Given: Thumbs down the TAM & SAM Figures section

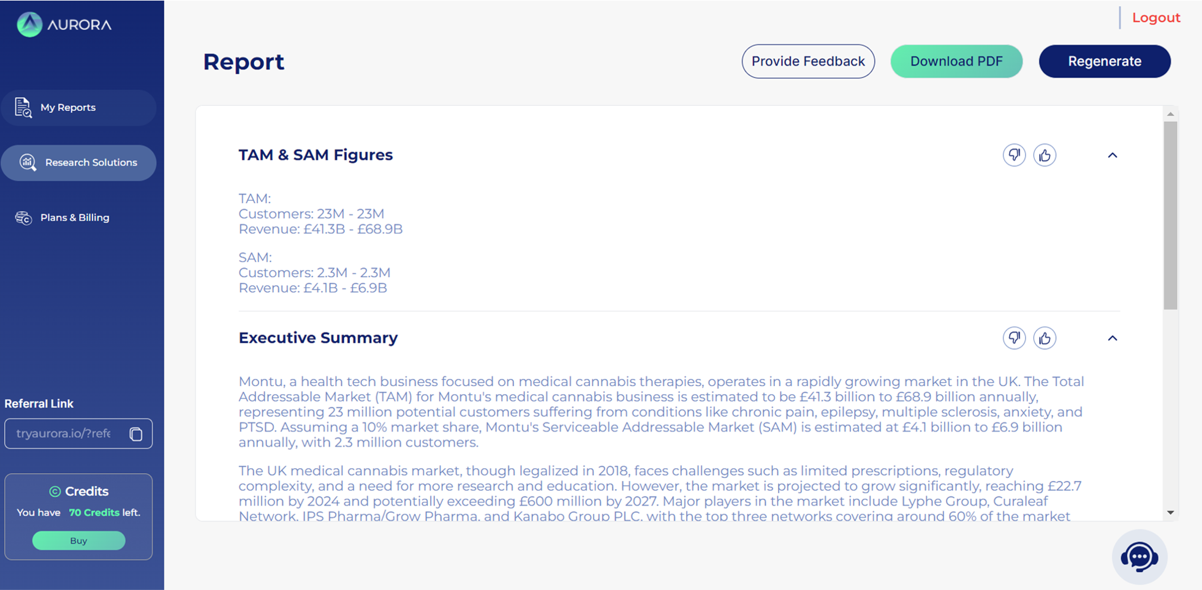Looking at the screenshot, I should (x=1014, y=155).
